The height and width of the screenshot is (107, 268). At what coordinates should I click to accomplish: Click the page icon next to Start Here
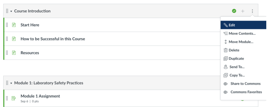point(14,25)
